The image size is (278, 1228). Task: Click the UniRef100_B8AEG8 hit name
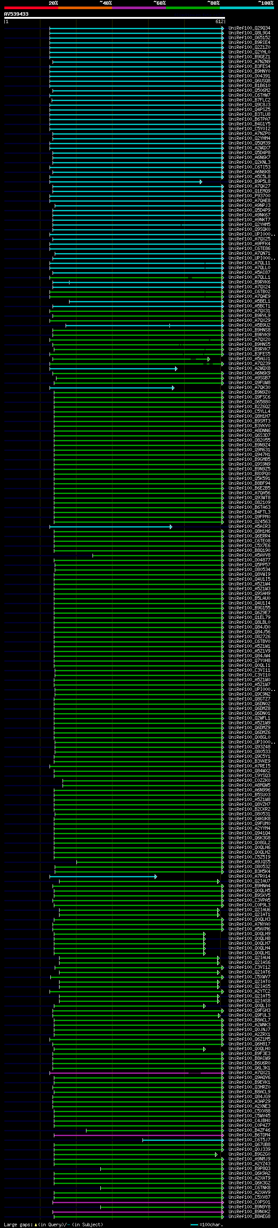pyautogui.click(x=249, y=1217)
